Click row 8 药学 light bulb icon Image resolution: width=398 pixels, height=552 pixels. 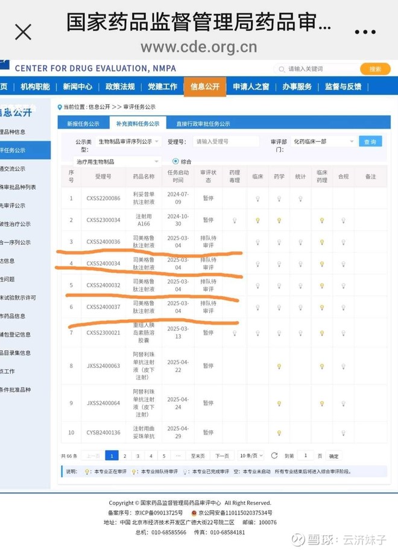(x=279, y=366)
